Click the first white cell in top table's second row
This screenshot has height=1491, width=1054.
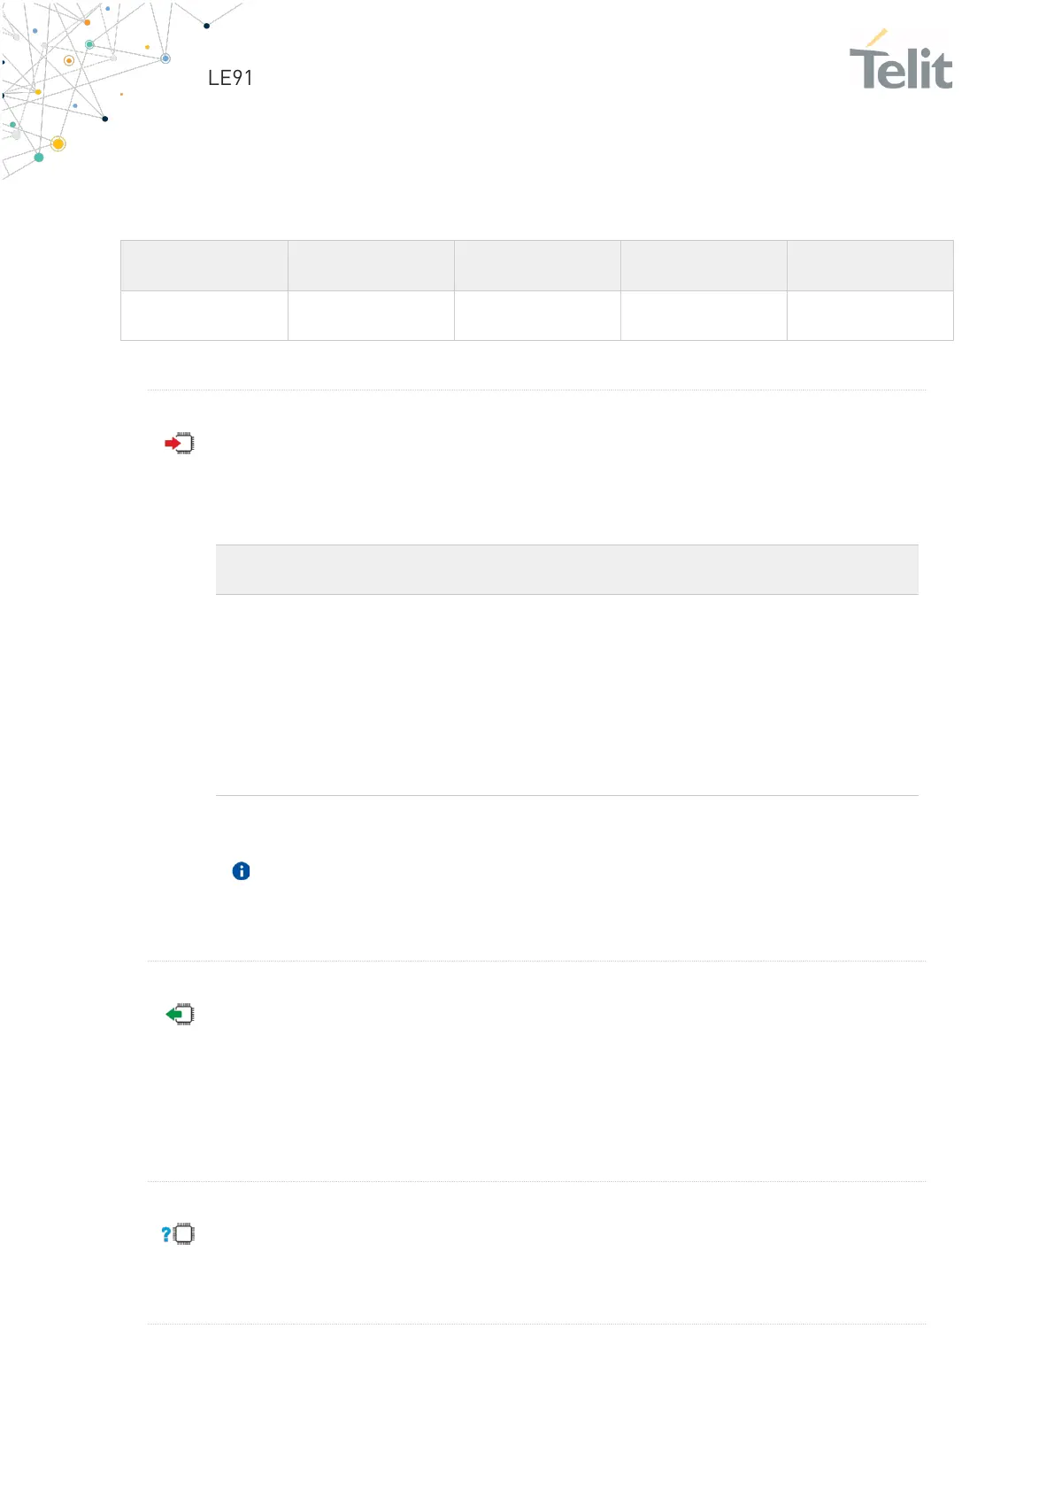click(204, 316)
